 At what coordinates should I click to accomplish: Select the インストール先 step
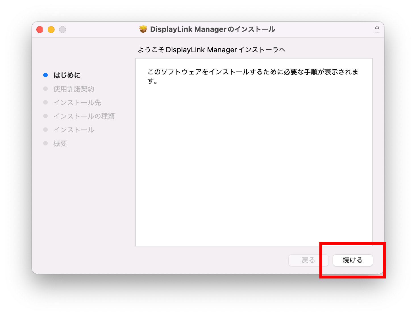[x=77, y=102]
